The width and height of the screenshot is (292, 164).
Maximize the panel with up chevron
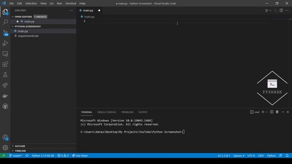pyautogui.click(x=283, y=112)
